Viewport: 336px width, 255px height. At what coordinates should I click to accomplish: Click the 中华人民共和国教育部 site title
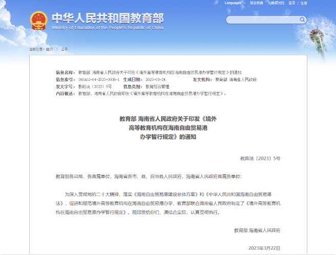pos(108,18)
